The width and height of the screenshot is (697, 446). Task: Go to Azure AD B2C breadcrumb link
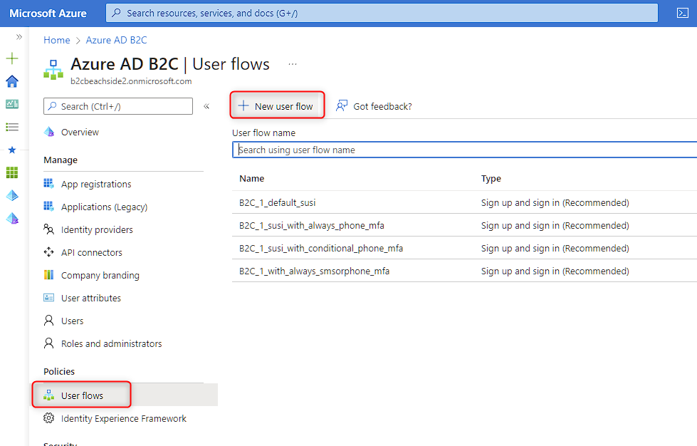[x=116, y=40]
